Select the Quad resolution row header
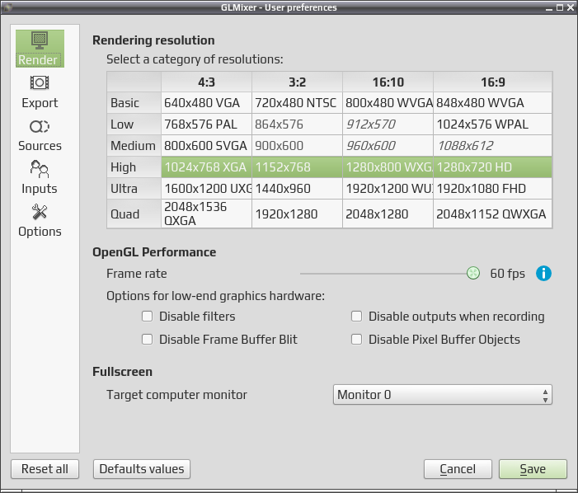Viewport: 578px width, 493px height. click(x=134, y=214)
